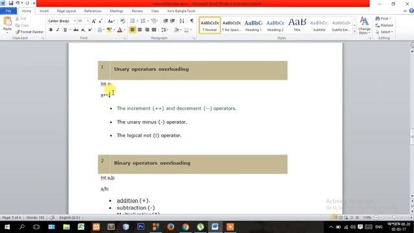Switch to the References tab
This screenshot has height=233, width=414.
(93, 11)
